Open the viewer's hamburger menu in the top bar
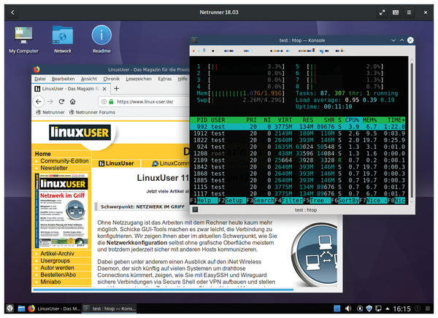Viewport: 438px width, 318px height. pyautogui.click(x=409, y=12)
